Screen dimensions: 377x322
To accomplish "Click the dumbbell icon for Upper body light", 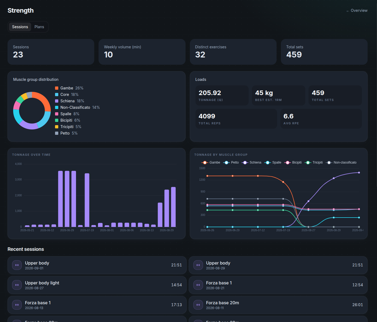I will (x=17, y=285).
